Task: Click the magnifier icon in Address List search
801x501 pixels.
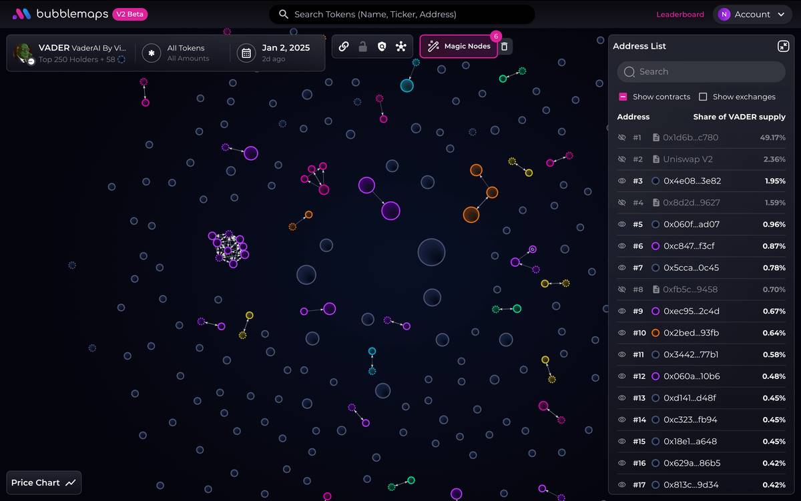Action: (629, 71)
